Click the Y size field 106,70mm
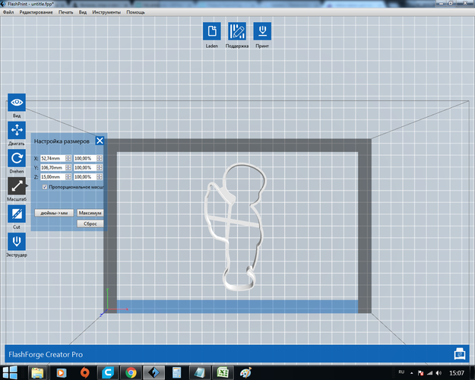 [x=53, y=167]
